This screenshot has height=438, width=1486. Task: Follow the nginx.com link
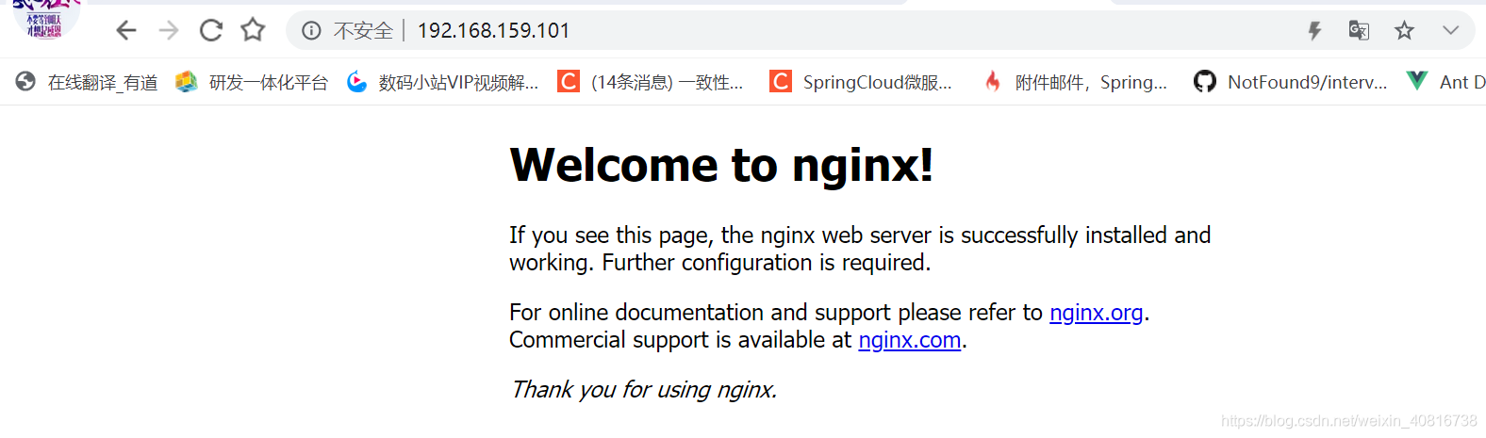click(909, 340)
